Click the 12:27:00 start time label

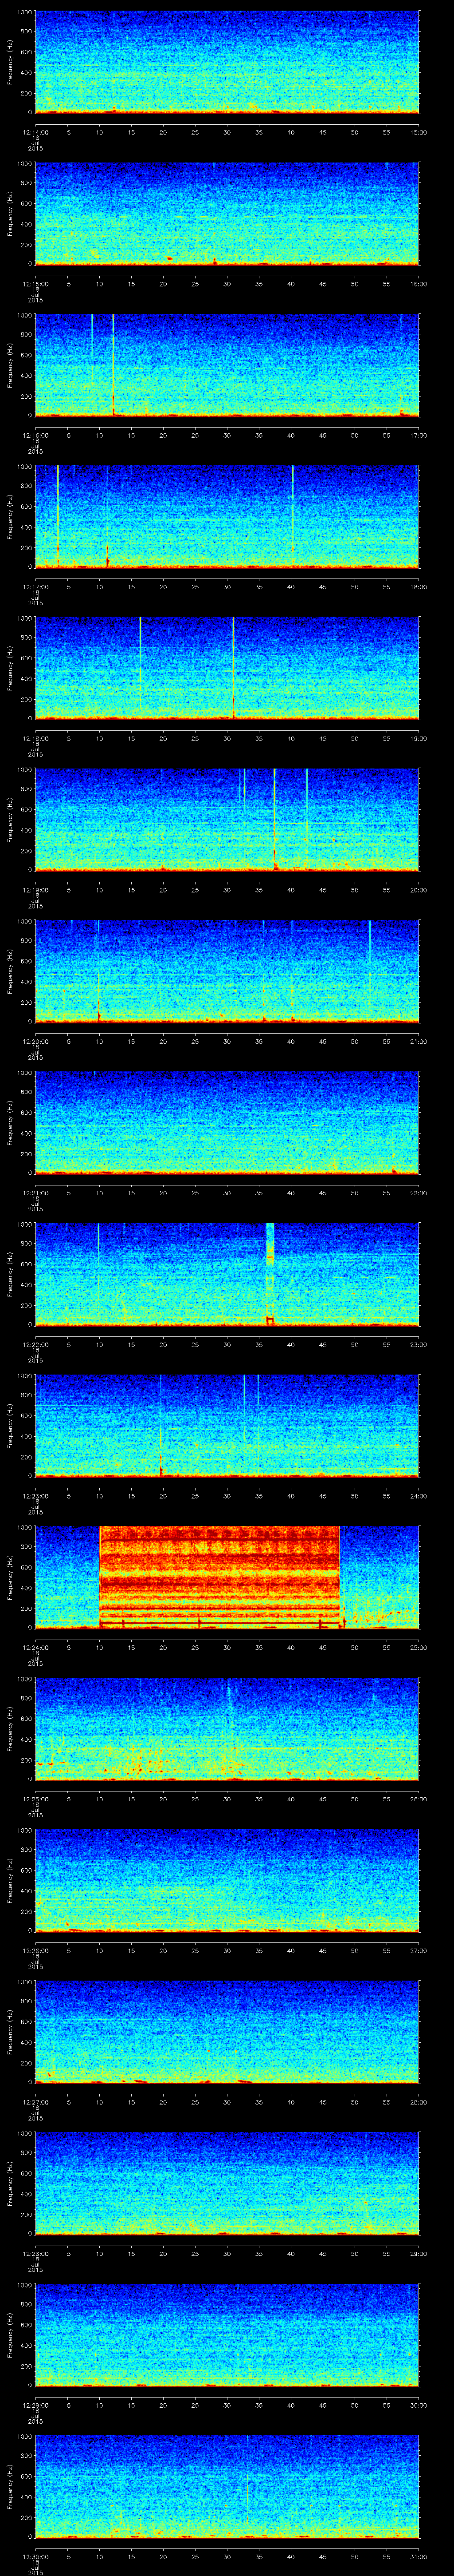[x=35, y=2102]
